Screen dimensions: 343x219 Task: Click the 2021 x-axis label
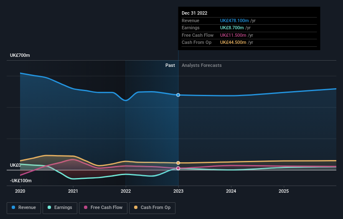73,191
